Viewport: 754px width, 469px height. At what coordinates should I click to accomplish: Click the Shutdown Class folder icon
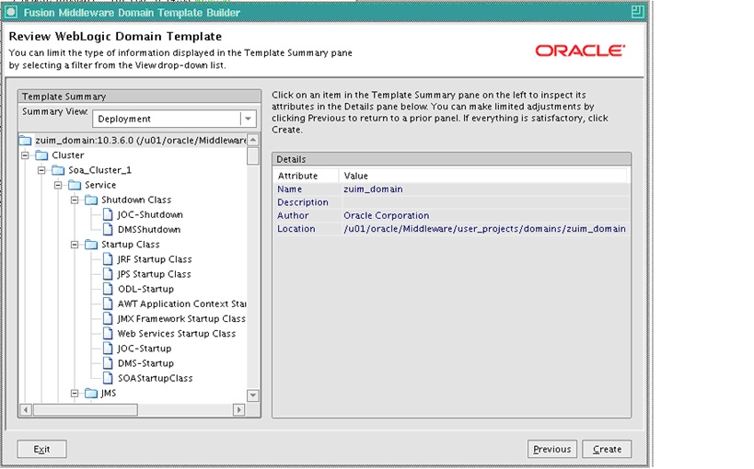pyautogui.click(x=91, y=200)
